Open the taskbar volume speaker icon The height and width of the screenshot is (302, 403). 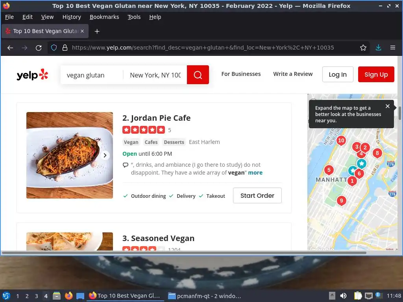tap(343, 296)
